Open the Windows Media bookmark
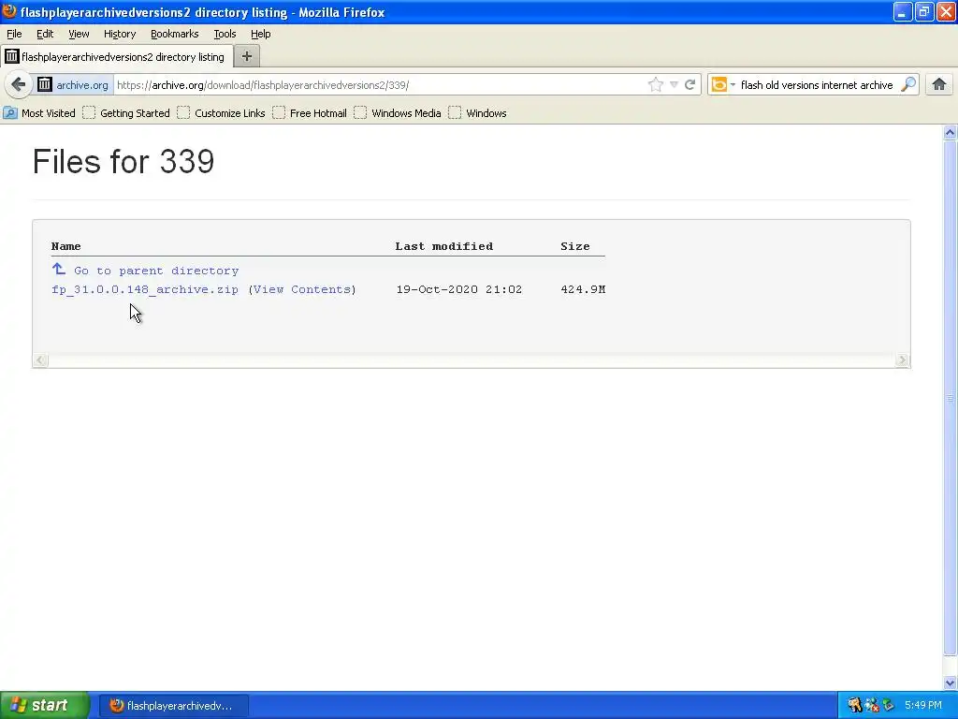Image resolution: width=958 pixels, height=719 pixels. [x=398, y=113]
